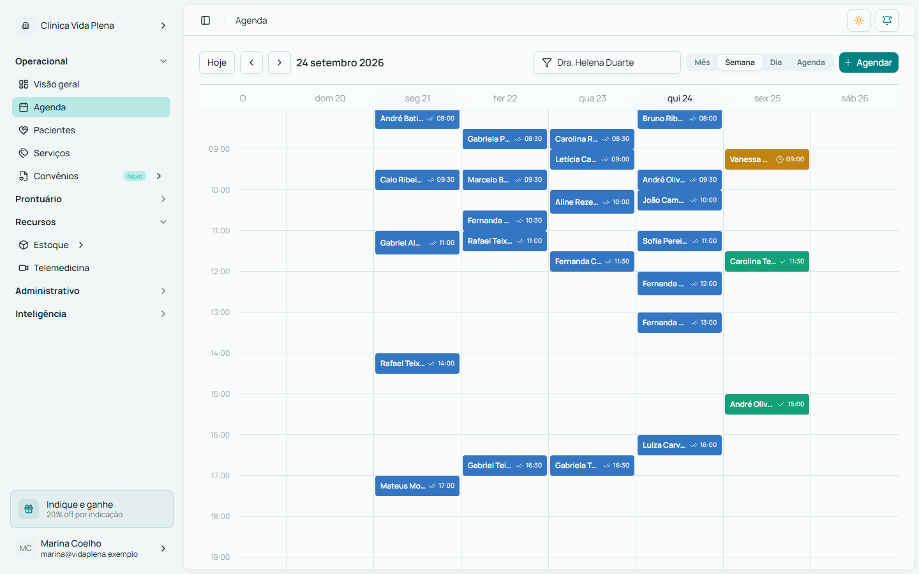Expand the Inteligência section
The width and height of the screenshot is (919, 574).
163,314
